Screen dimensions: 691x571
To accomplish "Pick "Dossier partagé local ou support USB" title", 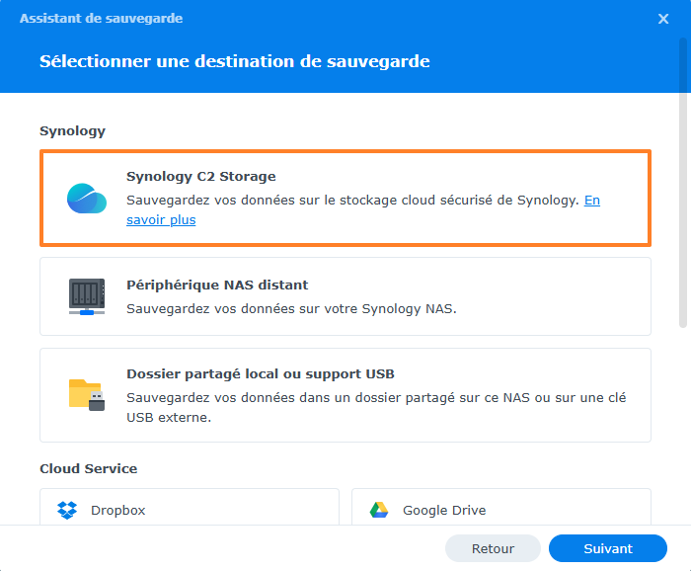I will tap(261, 374).
